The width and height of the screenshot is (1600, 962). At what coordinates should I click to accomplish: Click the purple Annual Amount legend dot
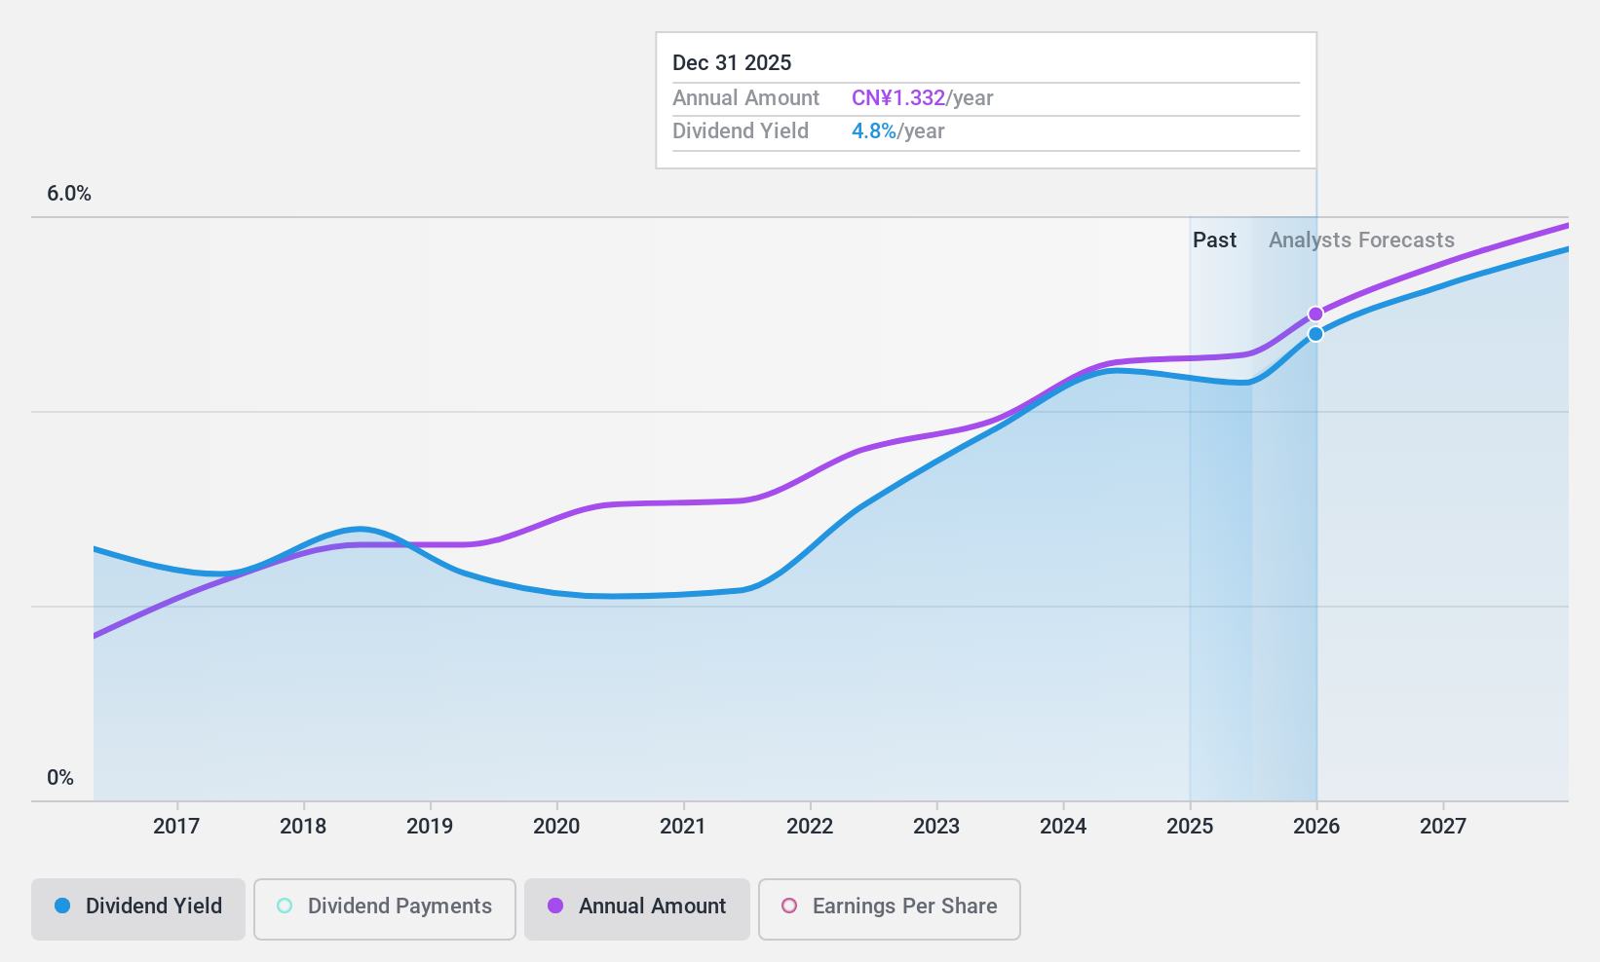pyautogui.click(x=555, y=906)
